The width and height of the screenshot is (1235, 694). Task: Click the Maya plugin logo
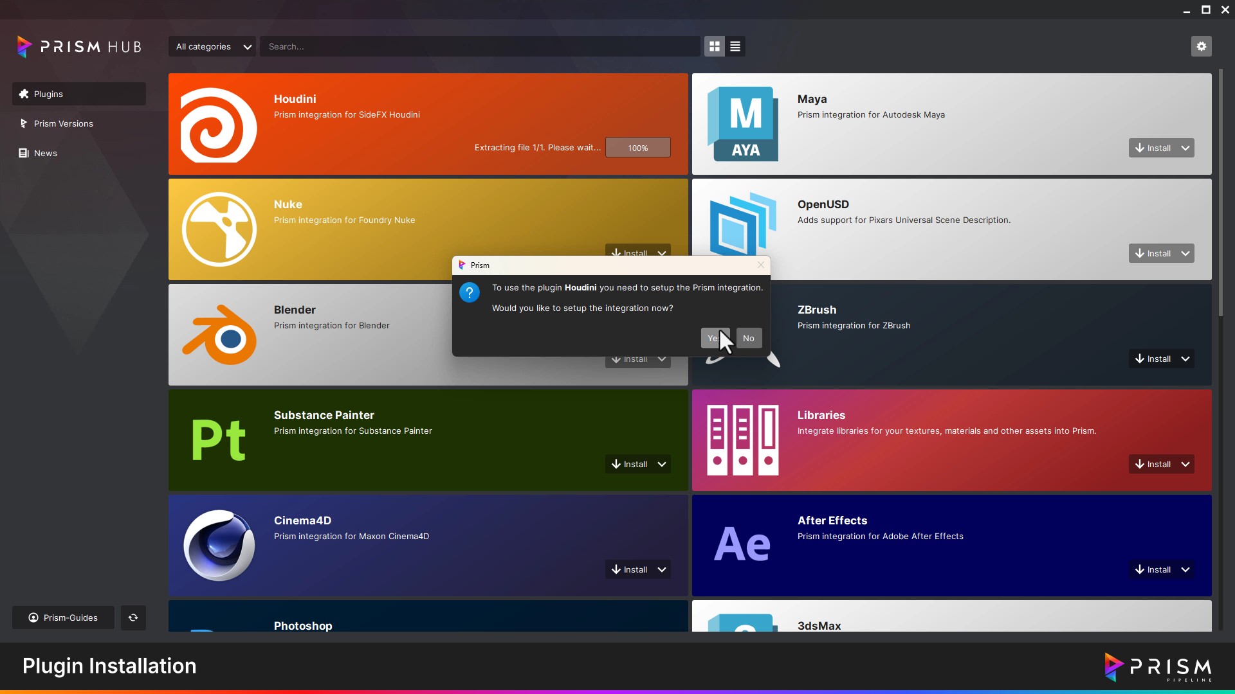[743, 124]
